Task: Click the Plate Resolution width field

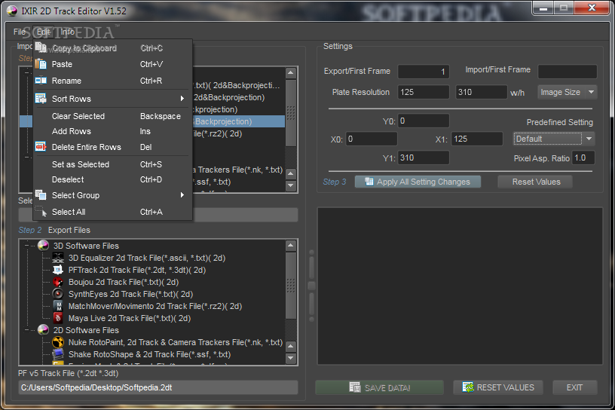Action: pyautogui.click(x=424, y=92)
